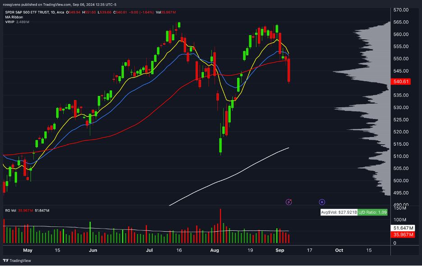Select the SPDR S&P 500 ETF TRUST symbol title
Viewport: 422px width, 266px height.
pos(27,12)
